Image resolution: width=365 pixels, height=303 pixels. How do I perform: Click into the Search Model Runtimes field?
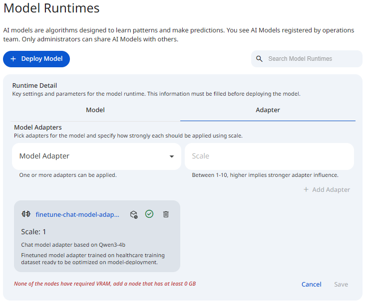312,59
